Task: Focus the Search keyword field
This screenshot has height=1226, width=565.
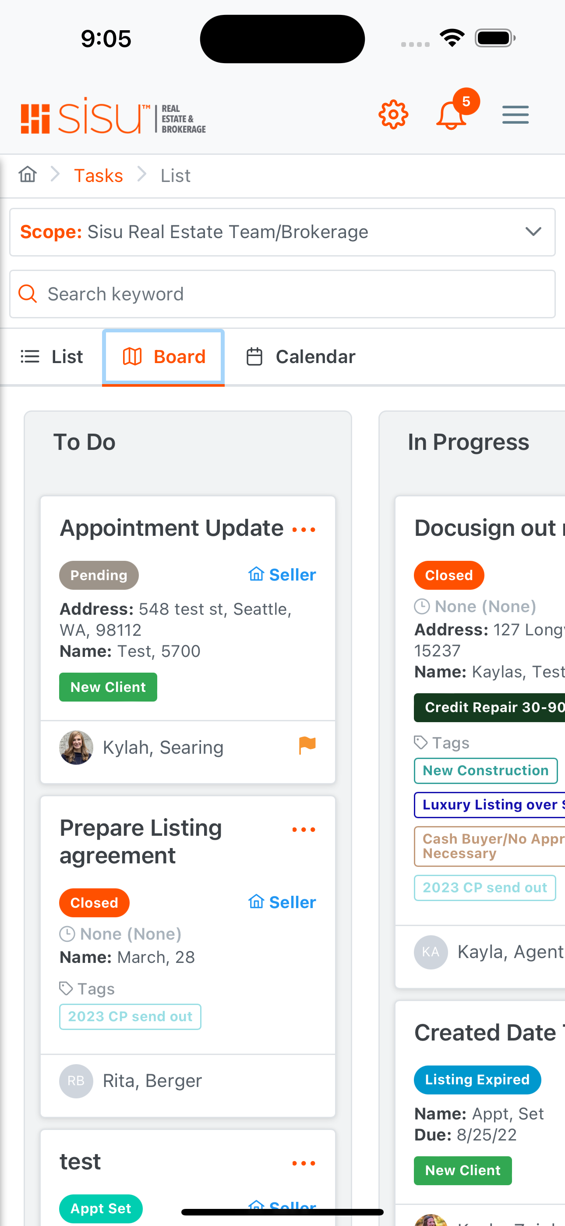Action: (282, 294)
